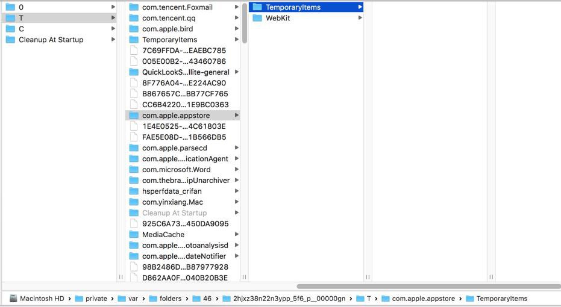Expand the TemporaryItems arrow in third column
Image resolution: width=561 pixels, height=307 pixels.
pos(360,7)
